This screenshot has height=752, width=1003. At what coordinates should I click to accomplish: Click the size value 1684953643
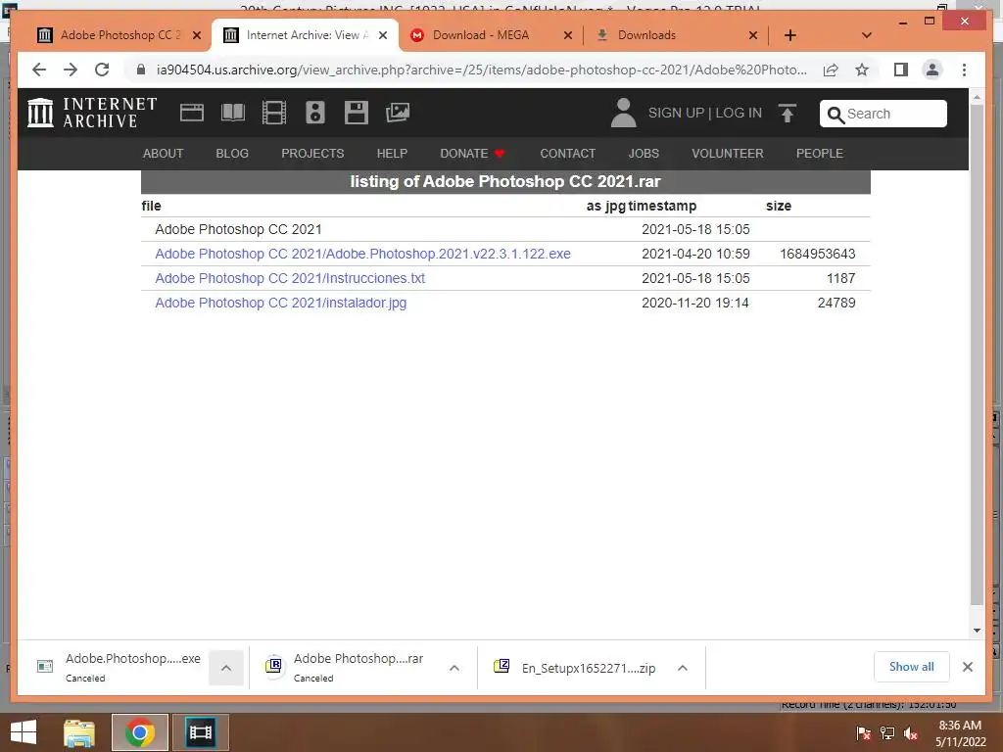(817, 254)
